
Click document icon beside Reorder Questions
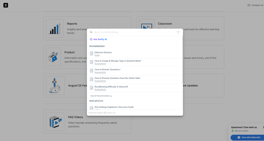pyautogui.click(x=92, y=71)
